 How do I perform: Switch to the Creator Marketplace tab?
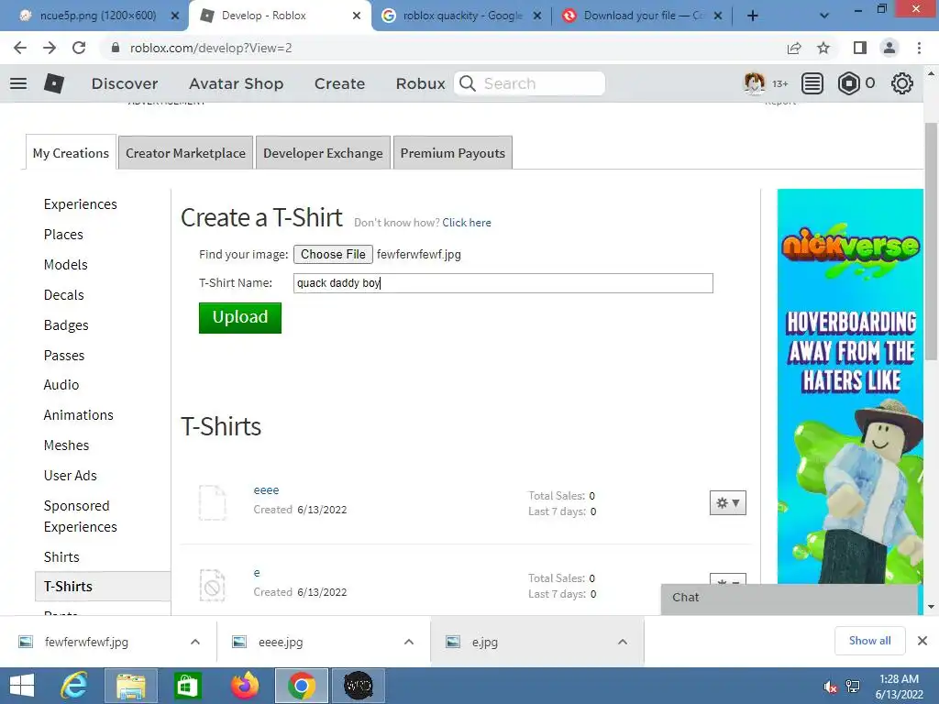tap(185, 153)
